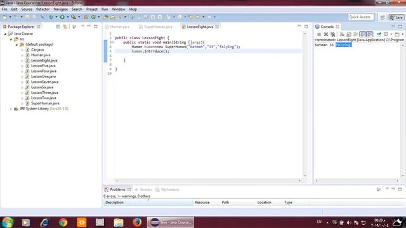Click the Open Type toolbar icon
406x228 pixels.
[105, 17]
